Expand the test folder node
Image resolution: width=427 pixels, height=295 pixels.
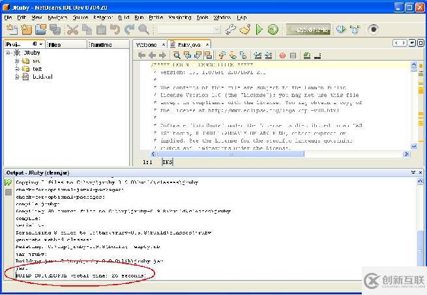coord(17,69)
